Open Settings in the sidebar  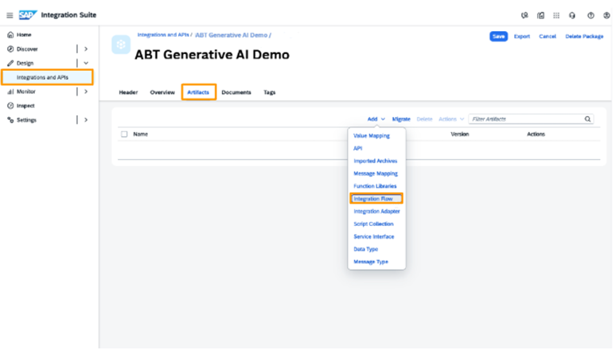coord(26,120)
